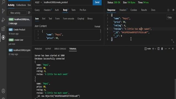Click the terminal scrollbar
This screenshot has height=99, width=176.
175,89
